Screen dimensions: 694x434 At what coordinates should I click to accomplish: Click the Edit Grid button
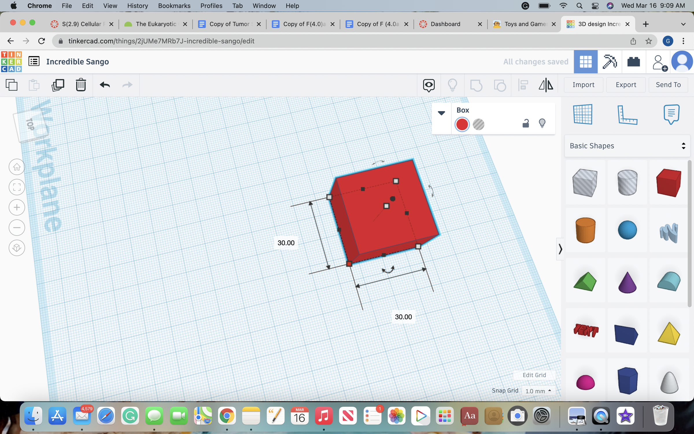[534, 375]
